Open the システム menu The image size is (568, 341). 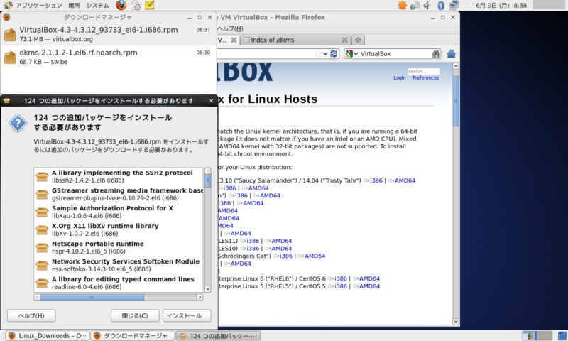pyautogui.click(x=97, y=6)
